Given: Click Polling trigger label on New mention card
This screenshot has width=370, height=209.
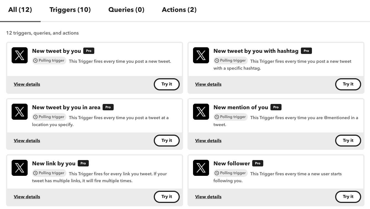Looking at the screenshot, I should tap(230, 117).
